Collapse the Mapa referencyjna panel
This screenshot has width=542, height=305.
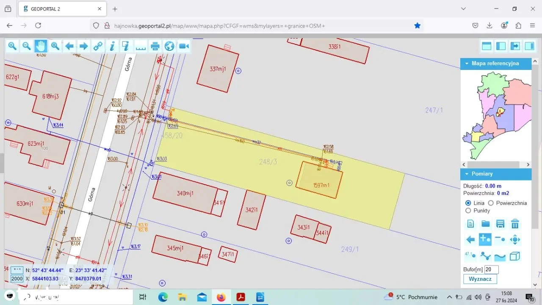[467, 64]
